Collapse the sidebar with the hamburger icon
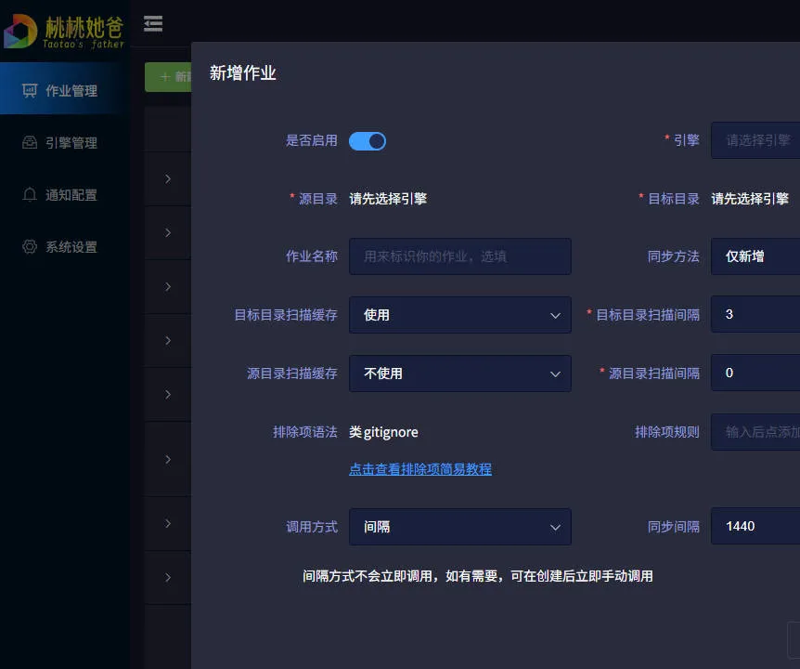 coord(152,23)
